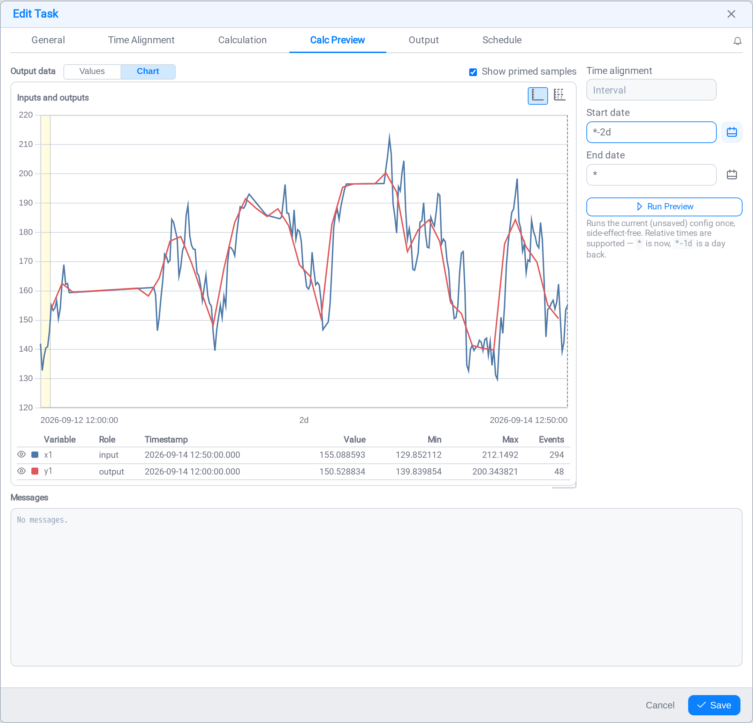Click the Value column header

coord(354,440)
